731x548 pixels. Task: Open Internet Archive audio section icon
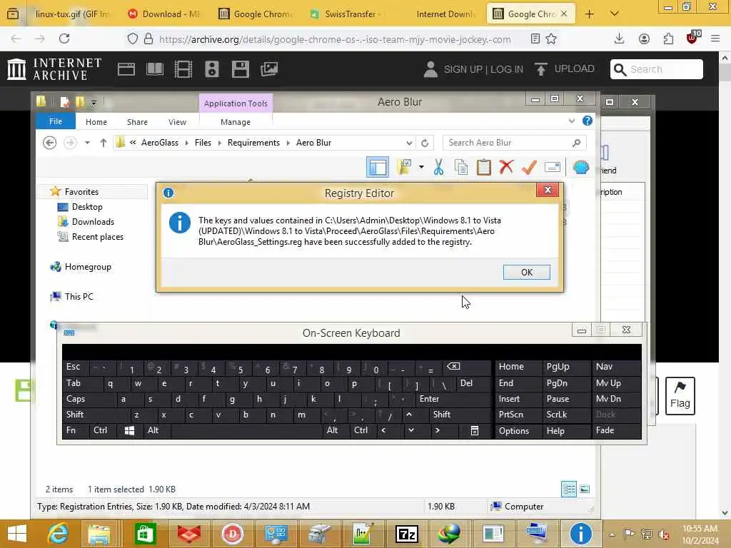[x=211, y=69]
